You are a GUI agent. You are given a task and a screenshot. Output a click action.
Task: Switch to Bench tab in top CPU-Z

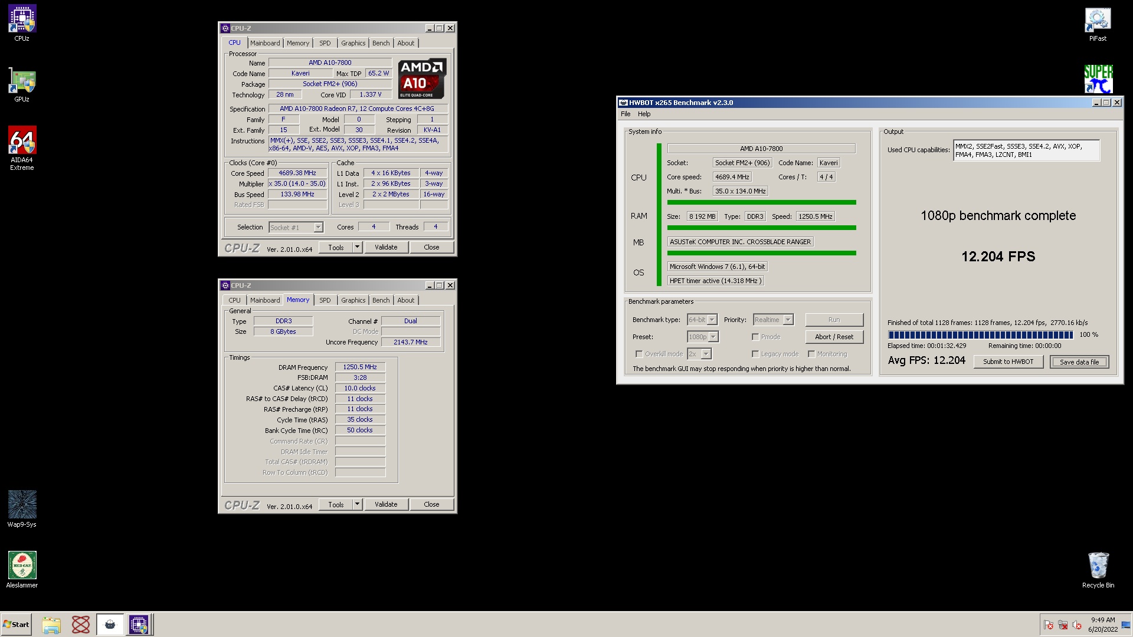tap(381, 43)
